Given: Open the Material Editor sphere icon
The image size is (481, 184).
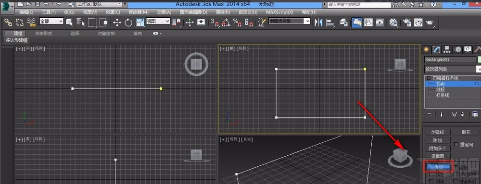Looking at the screenshot, I should pos(393,23).
